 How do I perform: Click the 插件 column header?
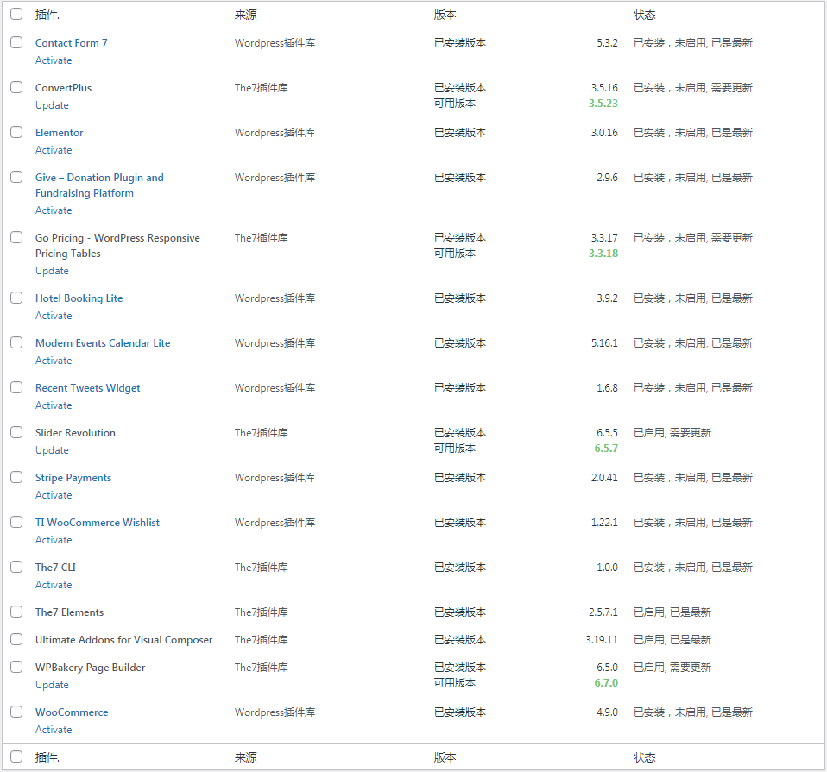coord(47,15)
